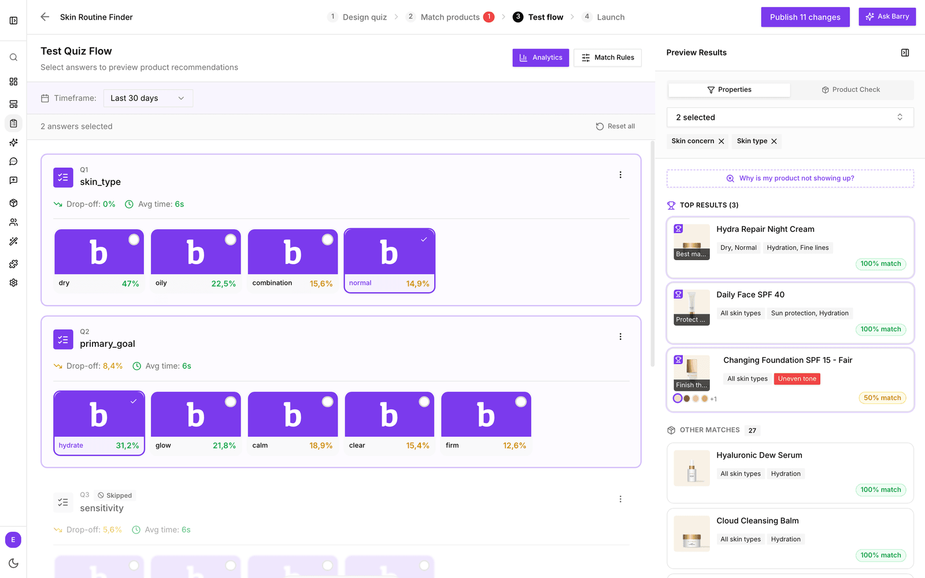Open the magic wand sidebar icon
The image size is (925, 578).
coord(13,241)
